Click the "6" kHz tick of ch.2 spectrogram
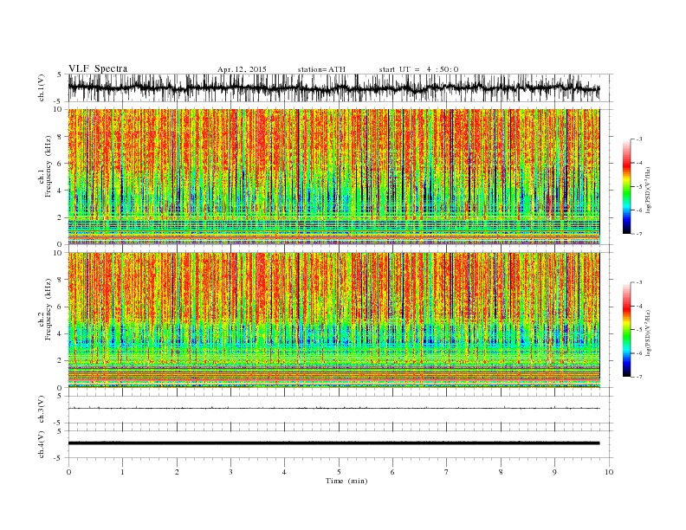 click(x=61, y=307)
